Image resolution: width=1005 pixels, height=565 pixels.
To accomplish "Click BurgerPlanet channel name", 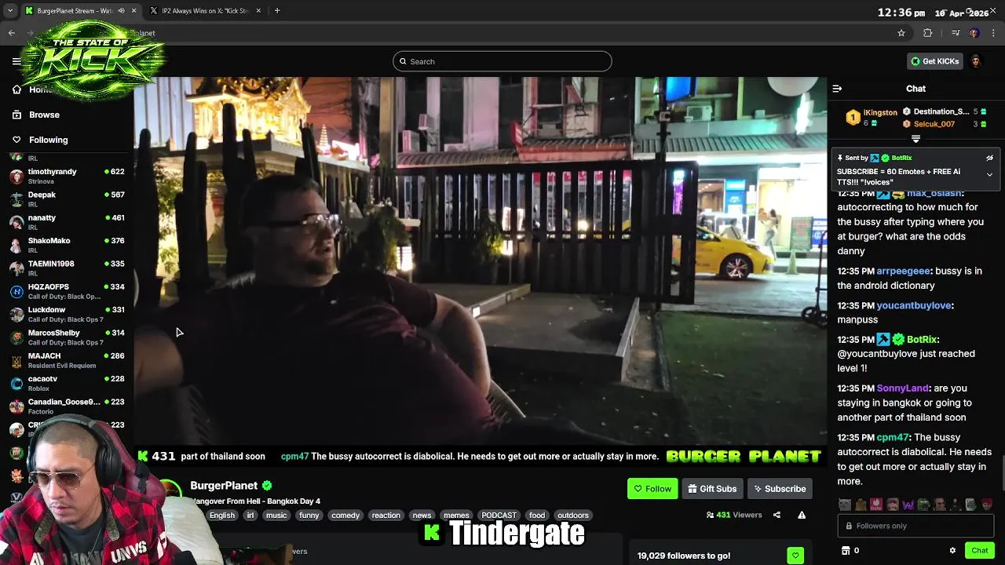I will tap(224, 486).
